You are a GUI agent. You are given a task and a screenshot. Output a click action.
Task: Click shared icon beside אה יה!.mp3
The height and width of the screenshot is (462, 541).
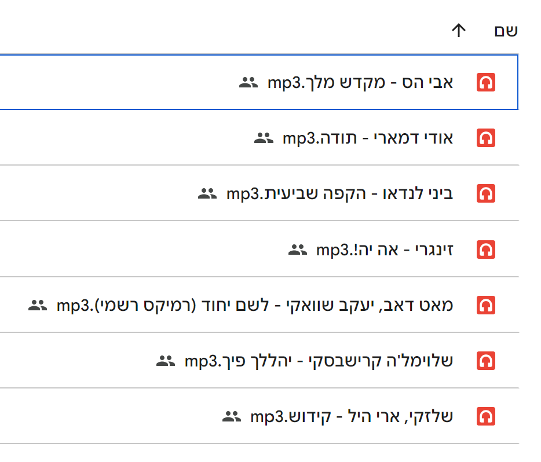click(297, 250)
